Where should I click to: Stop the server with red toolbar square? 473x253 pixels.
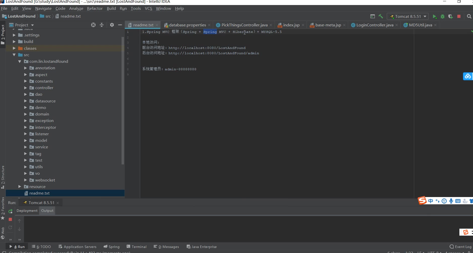459,16
